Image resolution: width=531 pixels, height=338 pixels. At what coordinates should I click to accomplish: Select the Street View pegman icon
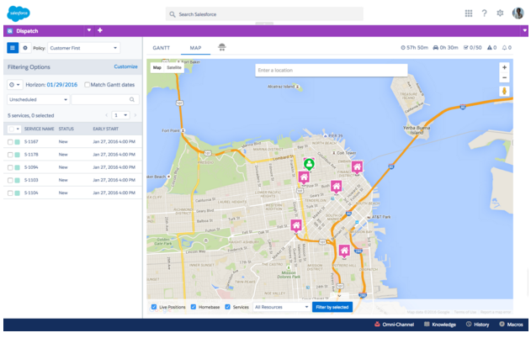tap(504, 90)
